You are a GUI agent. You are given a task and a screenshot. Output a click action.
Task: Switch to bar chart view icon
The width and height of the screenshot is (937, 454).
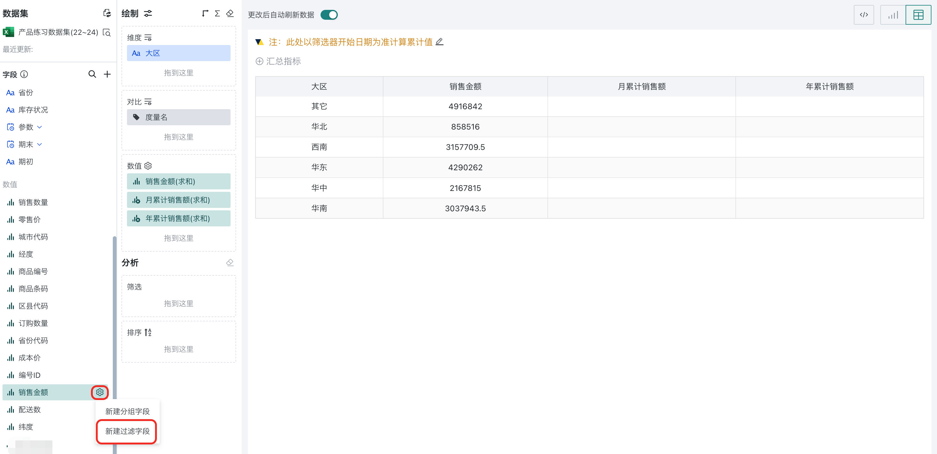(893, 14)
